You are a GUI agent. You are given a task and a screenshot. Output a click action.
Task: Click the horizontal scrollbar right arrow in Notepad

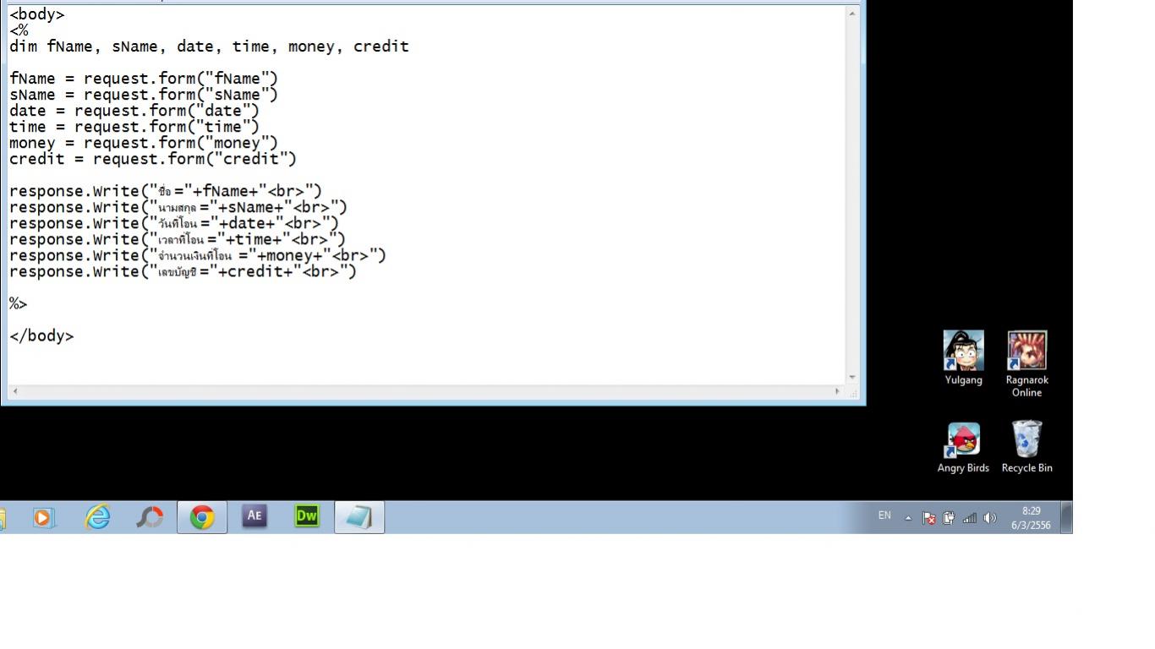838,391
